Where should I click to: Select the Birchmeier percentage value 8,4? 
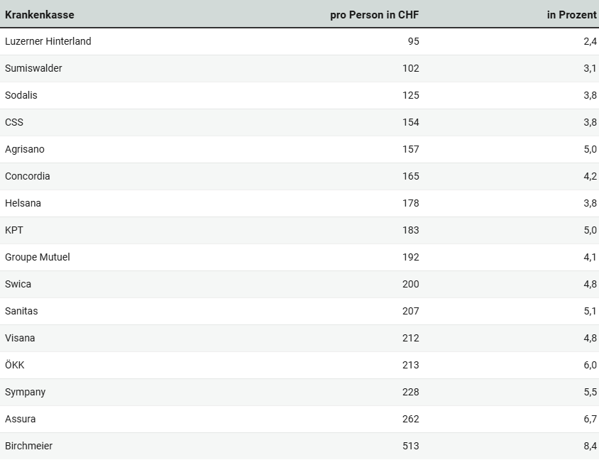pyautogui.click(x=590, y=446)
